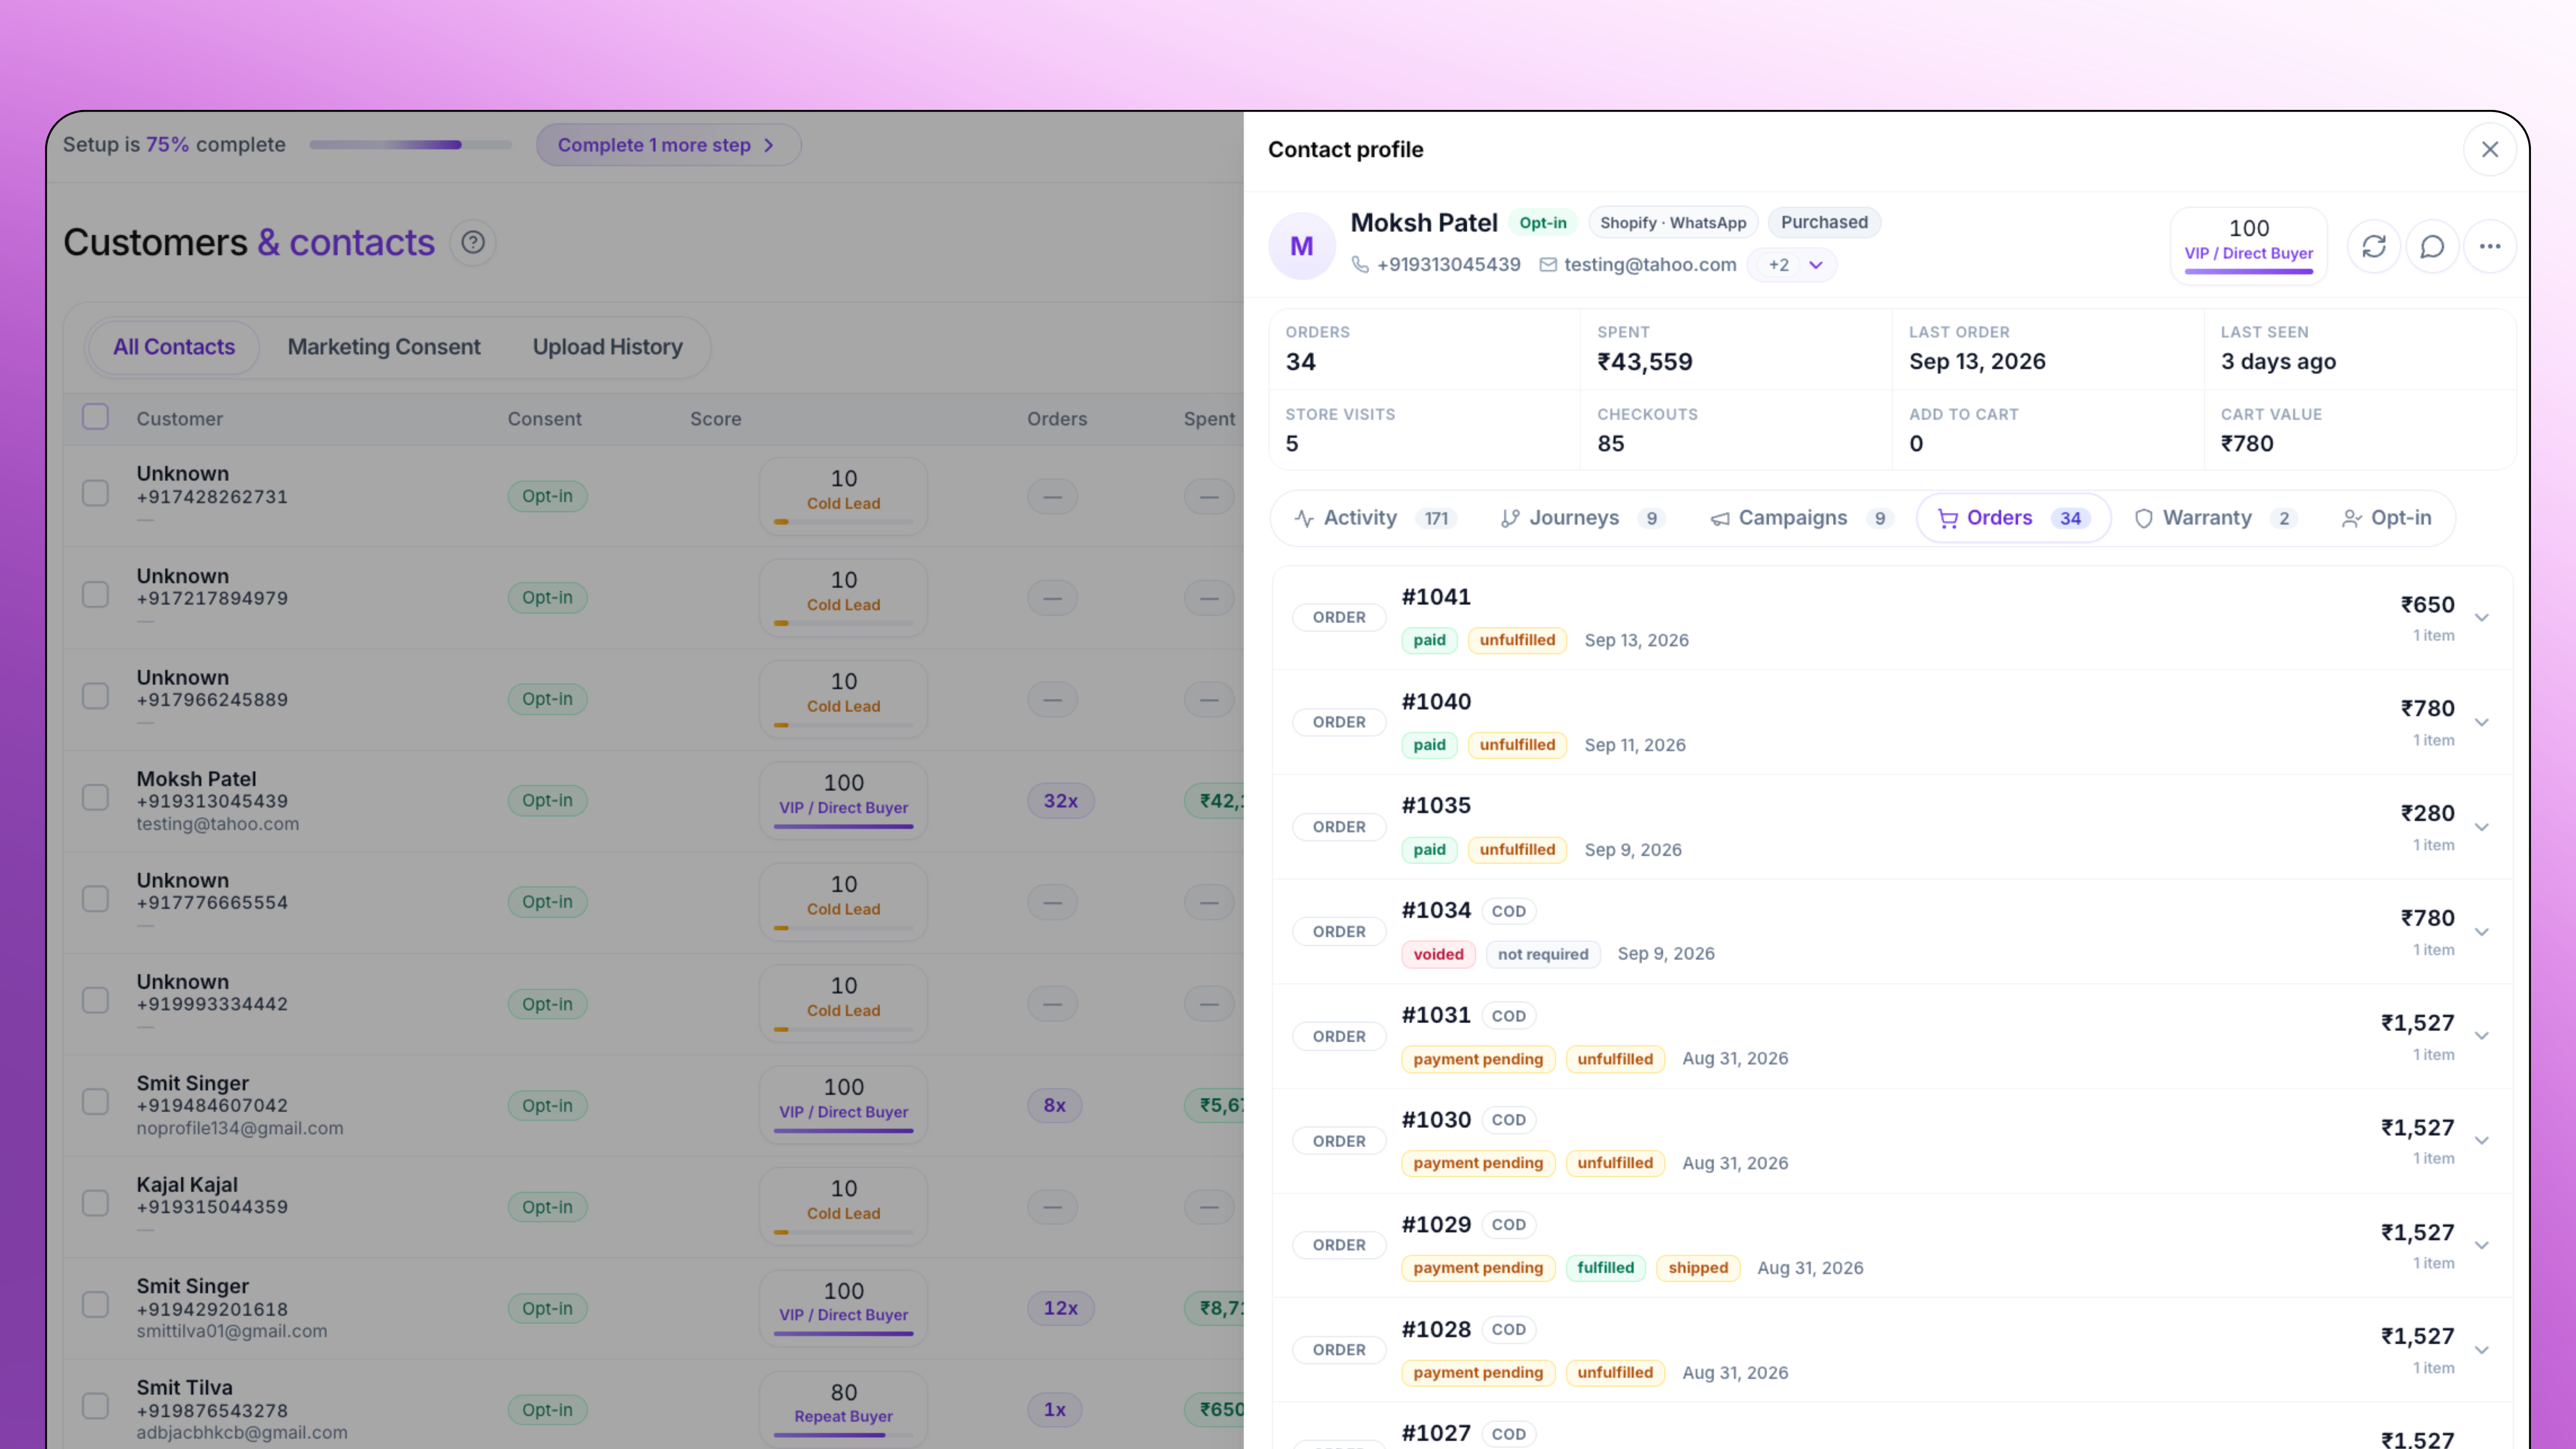Viewport: 2576px width, 1449px height.
Task: Tick checkbox for +917776665554
Action: coord(95,900)
